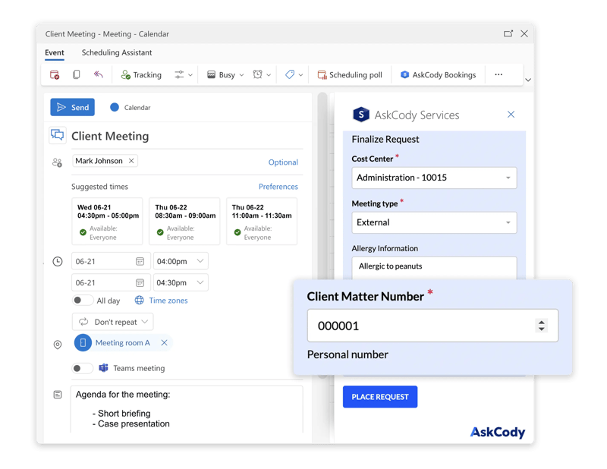The height and width of the screenshot is (469, 607).
Task: Pick suggested time Wed 06-21 04:30pm
Action: point(107,221)
